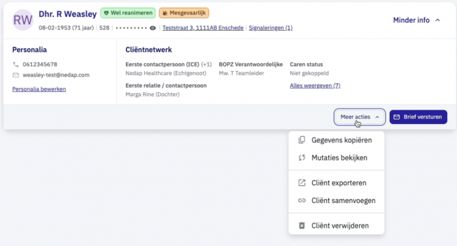The height and width of the screenshot is (246, 457).
Task: Click the Personalia bewerken link
Action: click(39, 89)
